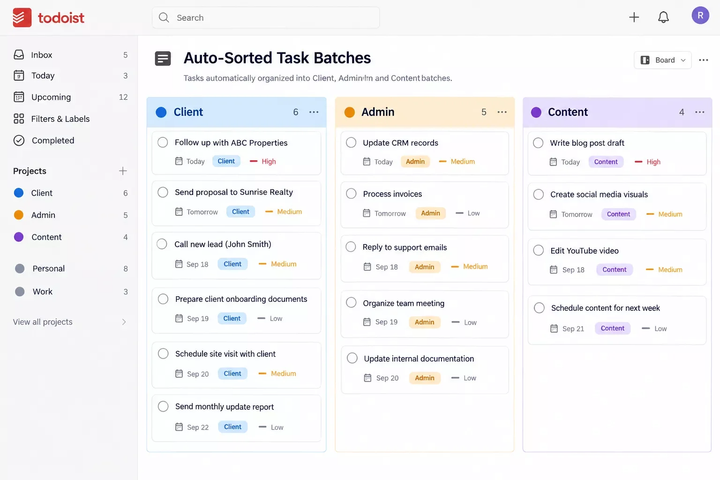This screenshot has width=720, height=480.
Task: Check off Update internal documentation
Action: click(352, 358)
